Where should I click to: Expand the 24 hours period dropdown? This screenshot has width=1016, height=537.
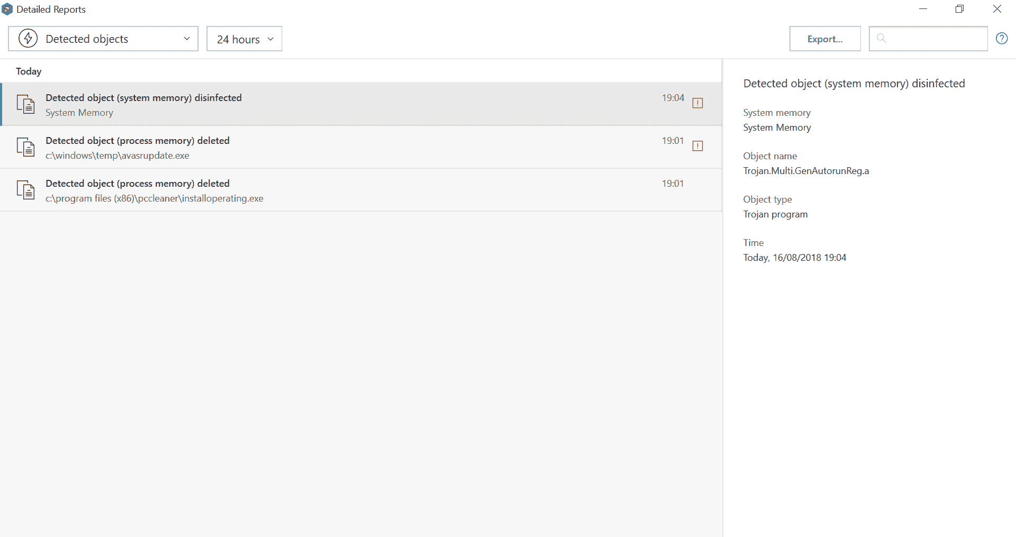(244, 39)
